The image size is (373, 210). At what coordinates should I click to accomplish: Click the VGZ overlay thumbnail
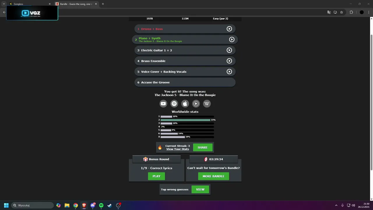pos(32,13)
